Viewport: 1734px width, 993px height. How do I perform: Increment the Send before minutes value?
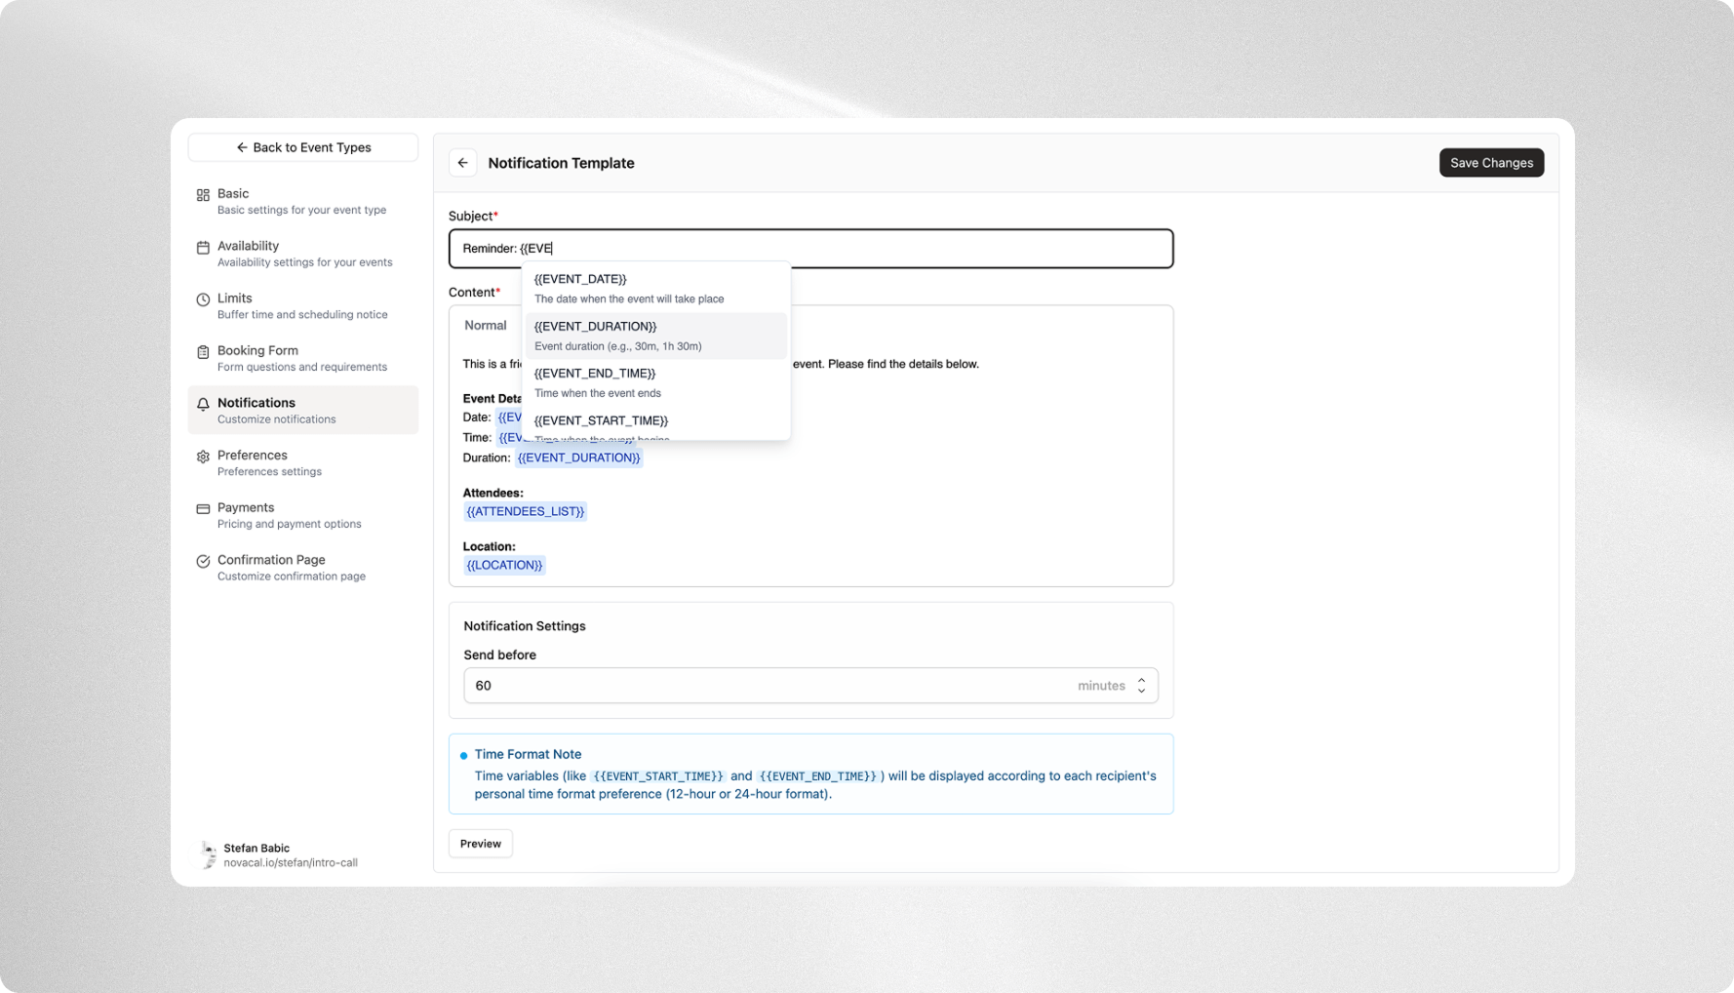point(1139,680)
